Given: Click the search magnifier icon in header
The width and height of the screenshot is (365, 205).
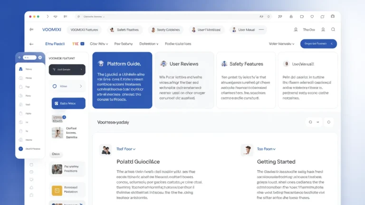Looking at the screenshot, I should coord(333,29).
